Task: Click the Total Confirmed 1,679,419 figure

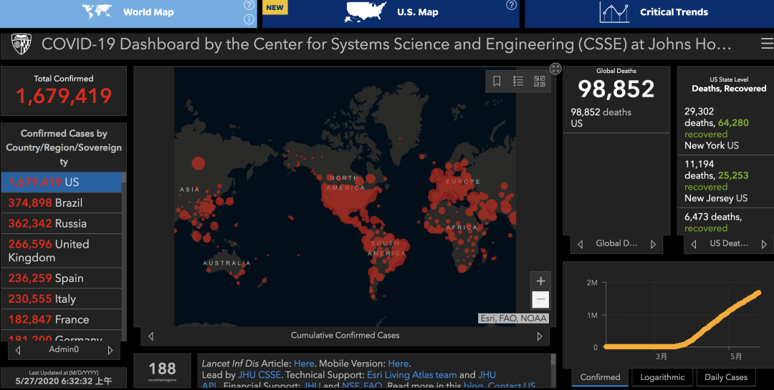Action: tap(64, 96)
